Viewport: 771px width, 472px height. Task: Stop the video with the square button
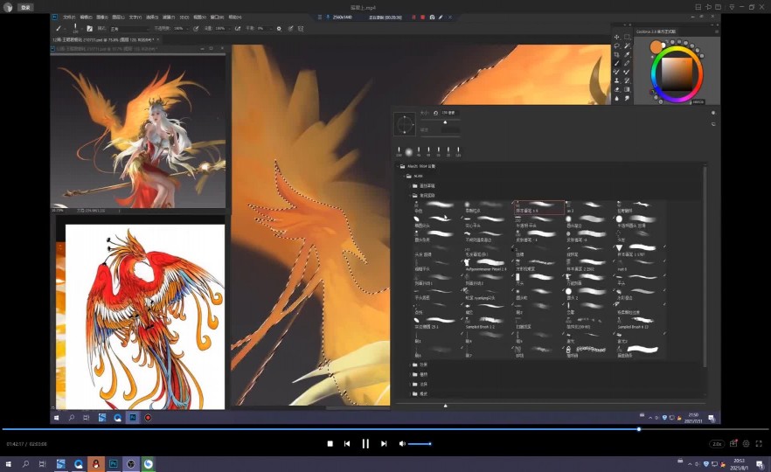coord(330,443)
